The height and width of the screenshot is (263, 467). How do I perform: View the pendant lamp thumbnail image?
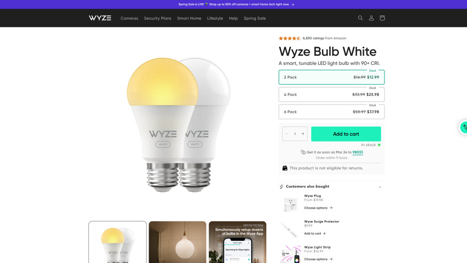click(177, 242)
